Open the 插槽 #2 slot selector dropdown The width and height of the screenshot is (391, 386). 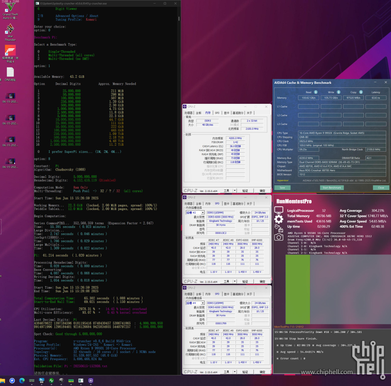(x=195, y=213)
